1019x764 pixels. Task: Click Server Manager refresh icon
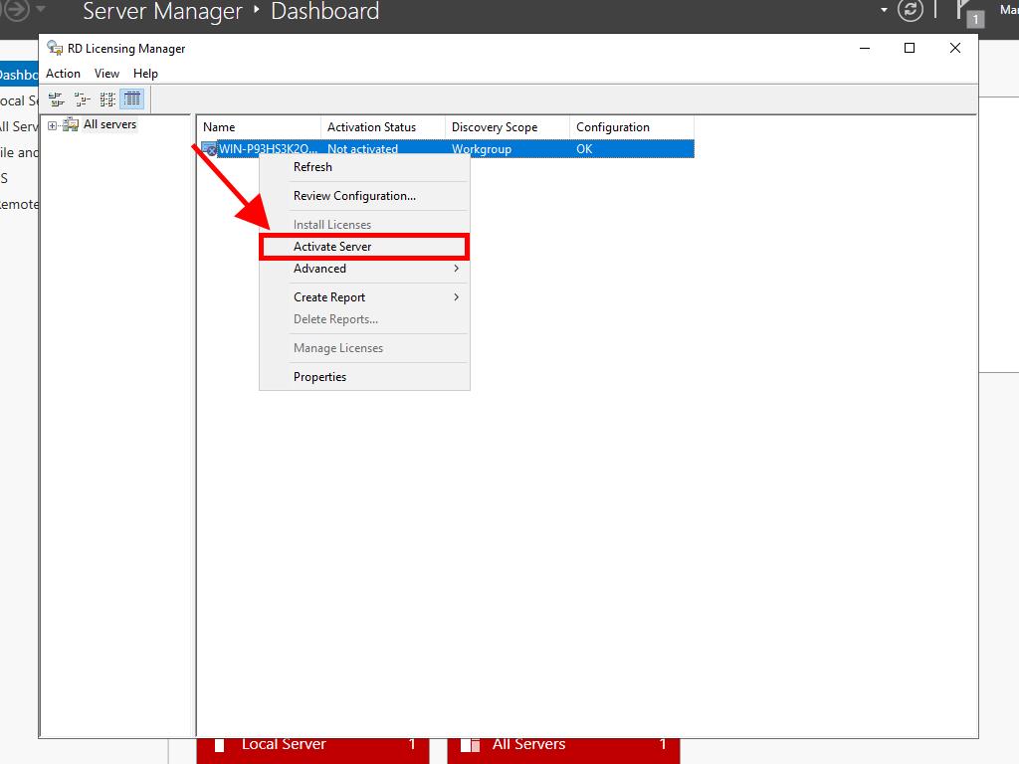point(910,10)
